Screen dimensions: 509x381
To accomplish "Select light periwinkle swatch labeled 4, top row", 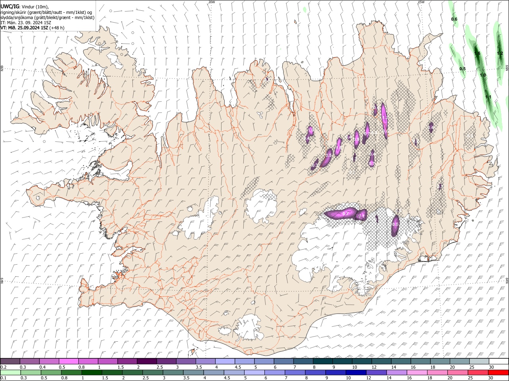I will [x=225, y=362].
